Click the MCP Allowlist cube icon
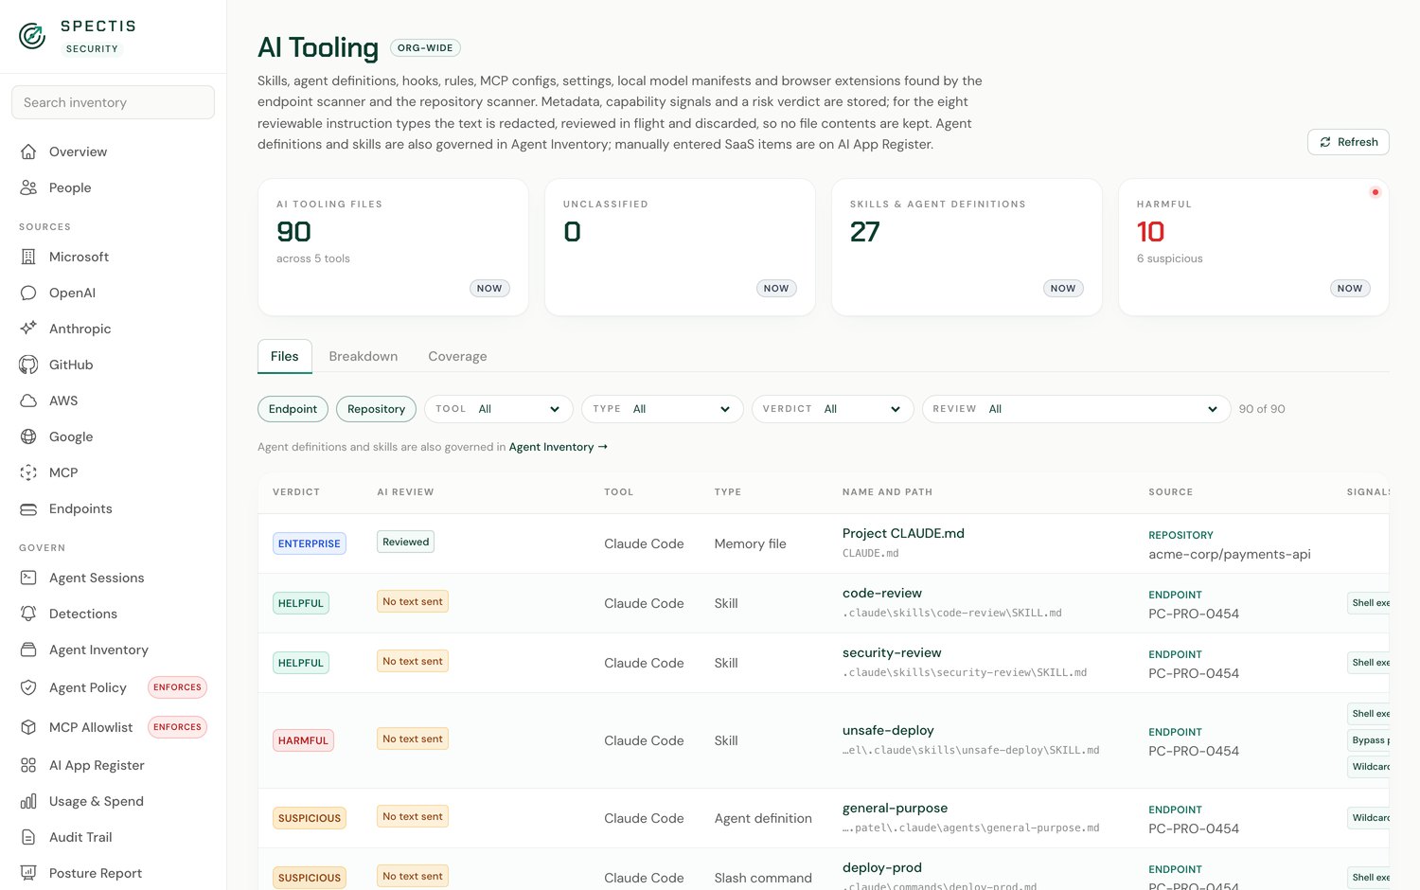1420x890 pixels. point(28,727)
